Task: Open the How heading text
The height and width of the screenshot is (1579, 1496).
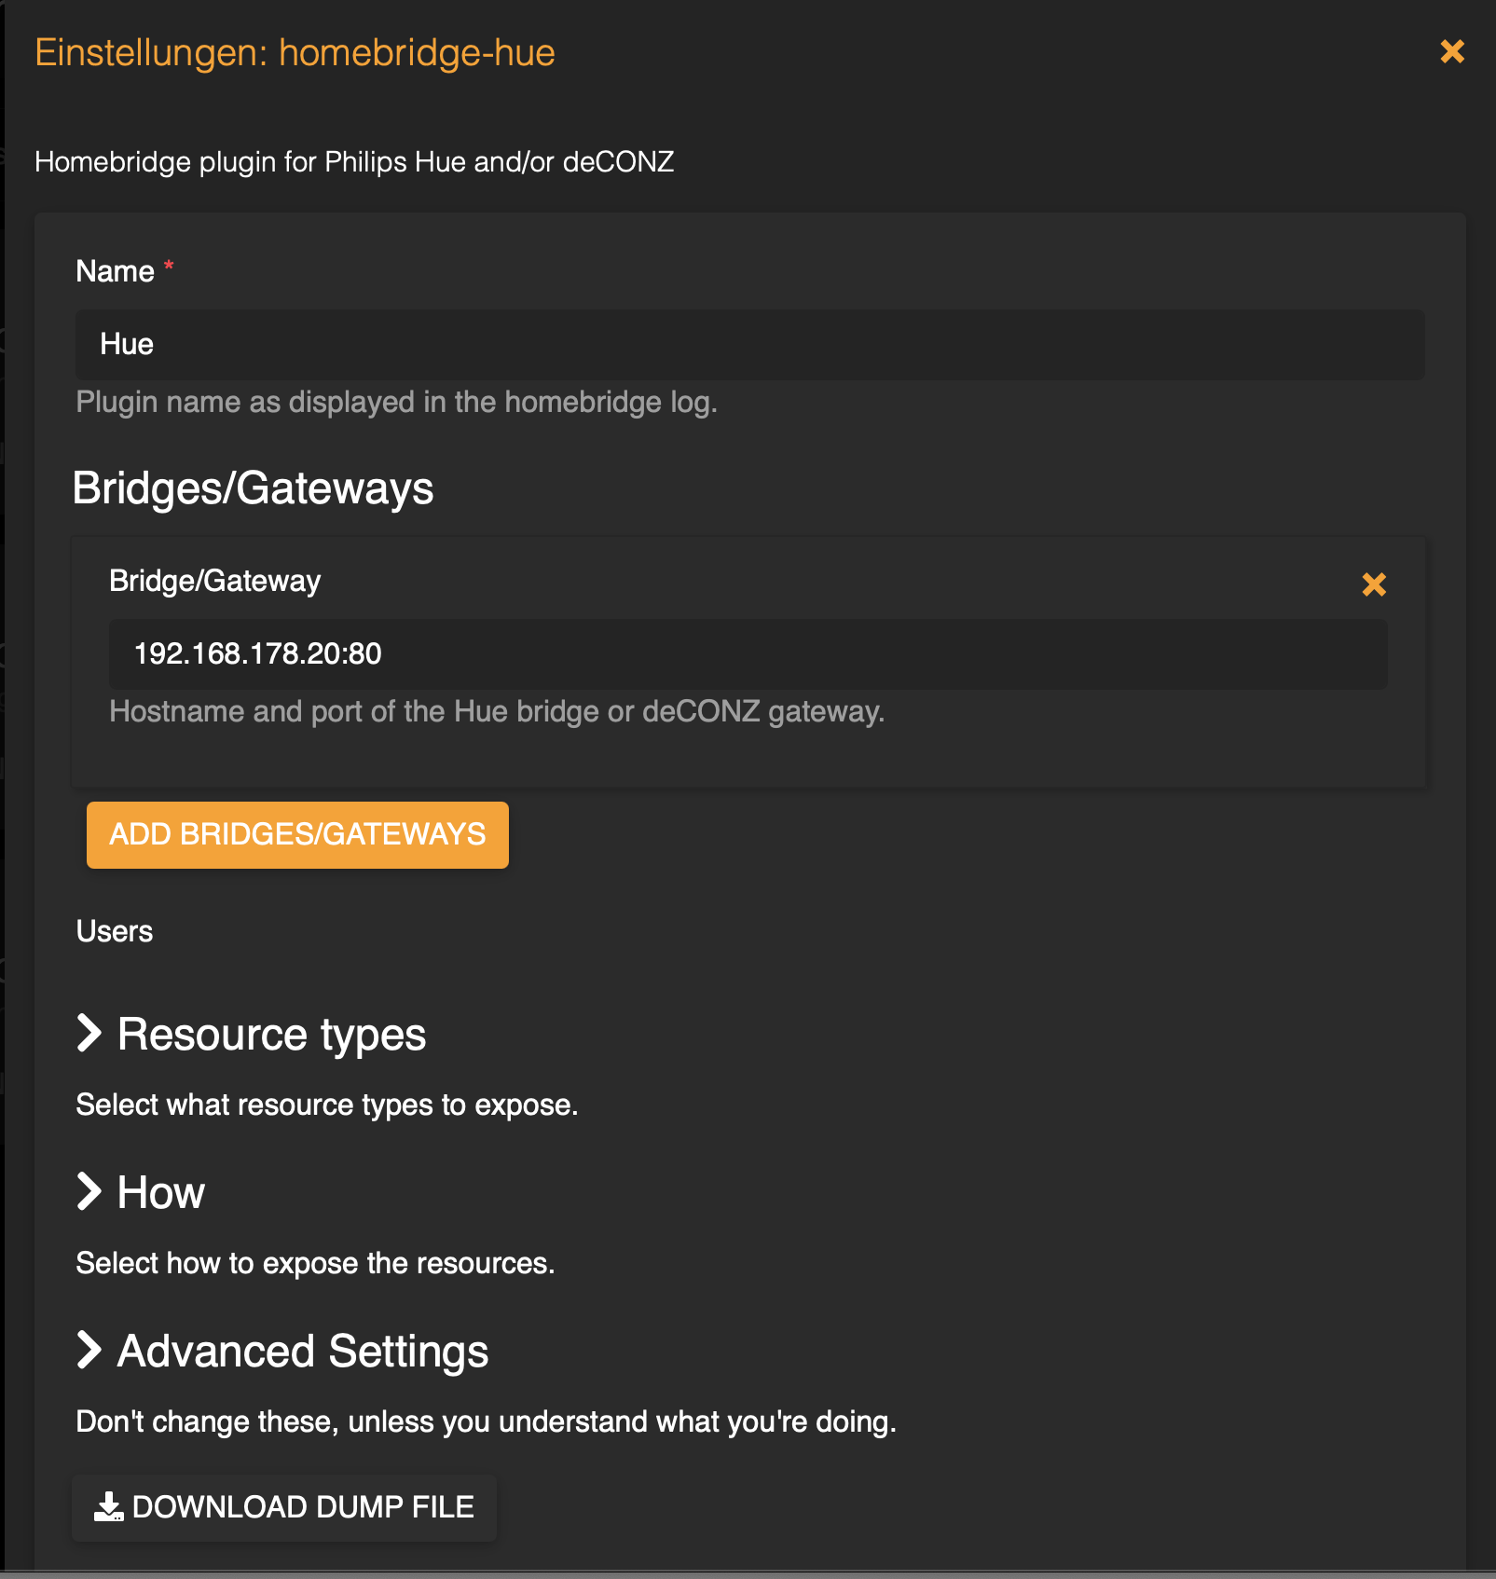Action: pyautogui.click(x=160, y=1193)
